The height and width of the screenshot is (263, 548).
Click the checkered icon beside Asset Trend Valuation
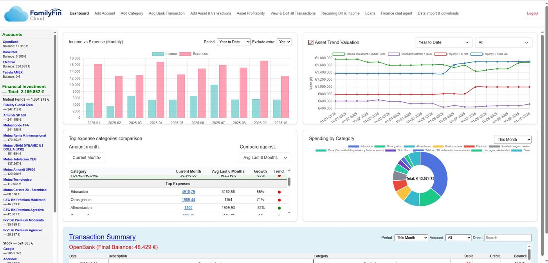click(x=310, y=42)
